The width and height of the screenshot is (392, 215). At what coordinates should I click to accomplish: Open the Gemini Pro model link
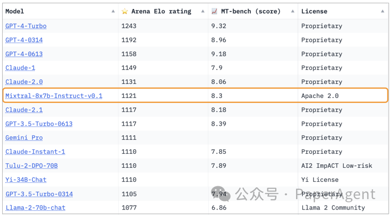[24, 138]
